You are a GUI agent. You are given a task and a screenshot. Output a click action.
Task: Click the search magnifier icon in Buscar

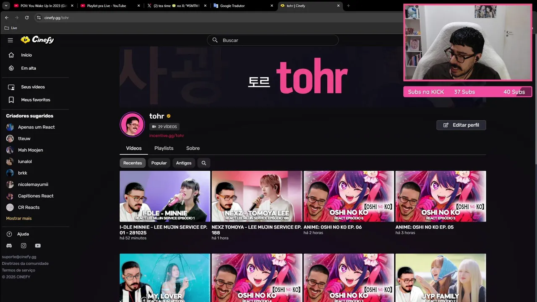pos(215,40)
